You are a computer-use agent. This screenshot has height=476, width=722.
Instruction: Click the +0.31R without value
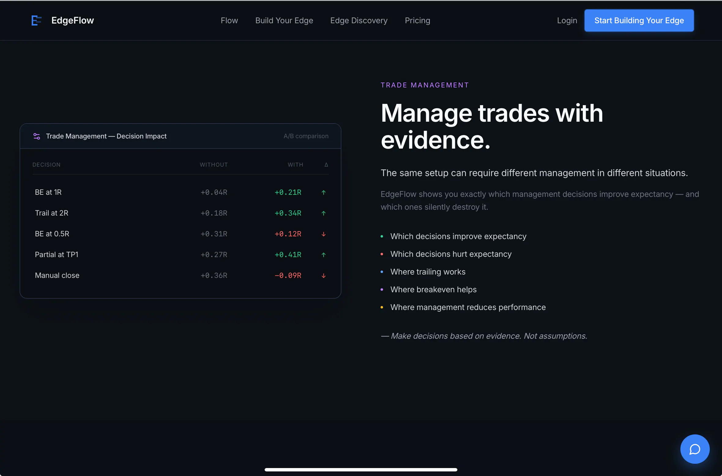coord(214,234)
